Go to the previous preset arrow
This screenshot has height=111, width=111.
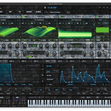(x=104, y=7)
